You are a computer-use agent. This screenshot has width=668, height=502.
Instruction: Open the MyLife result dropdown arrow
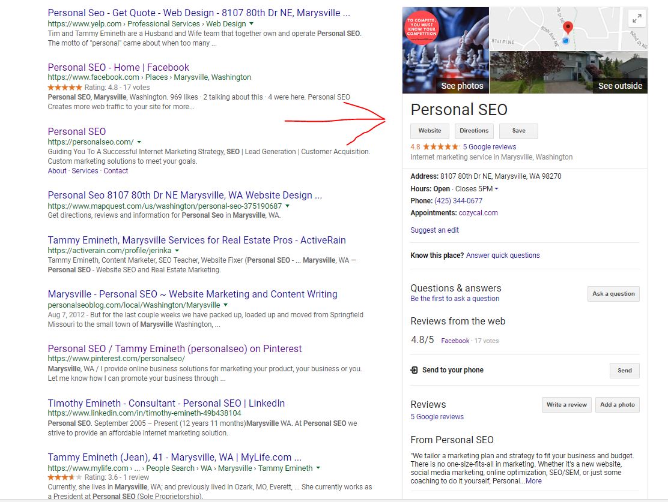click(x=318, y=468)
